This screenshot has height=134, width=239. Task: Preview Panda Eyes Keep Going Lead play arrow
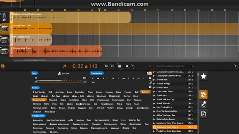coord(154,131)
